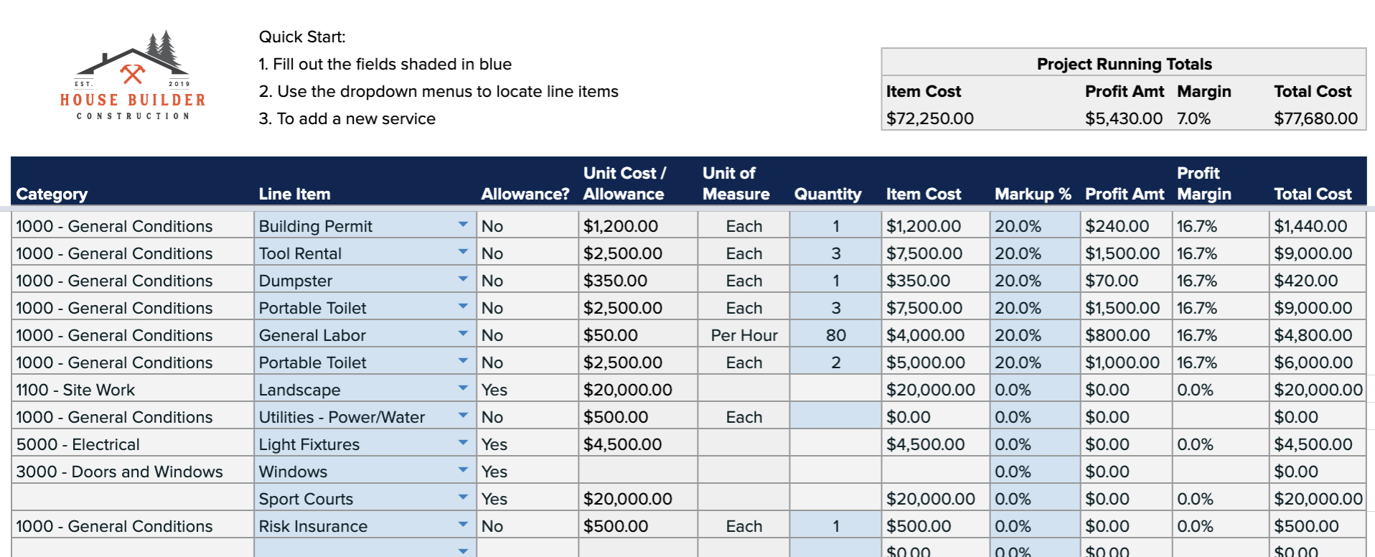Select the Markup % cell for Dumpster

[1035, 280]
